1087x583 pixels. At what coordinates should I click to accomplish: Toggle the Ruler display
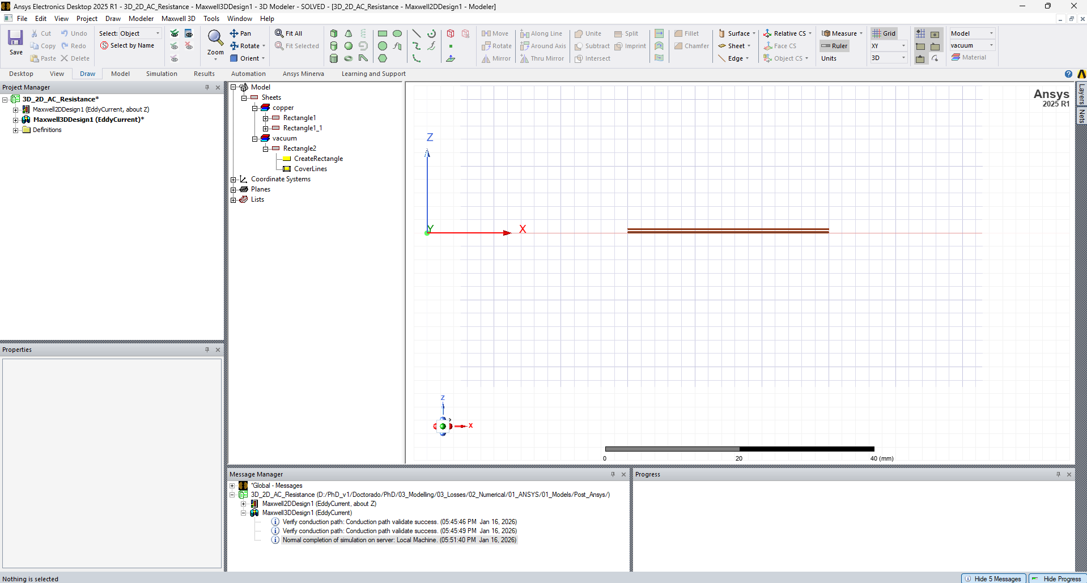click(834, 46)
